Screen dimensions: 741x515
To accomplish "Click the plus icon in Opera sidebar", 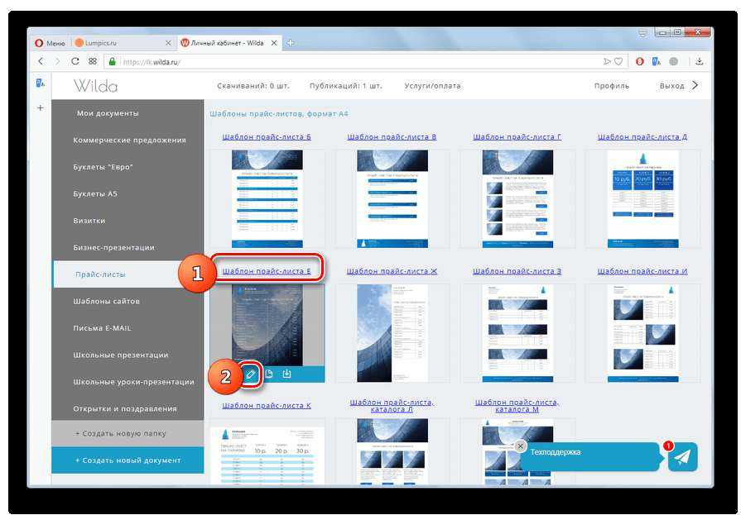I will (41, 108).
